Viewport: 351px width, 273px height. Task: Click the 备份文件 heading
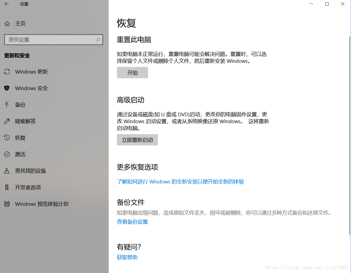[x=131, y=202]
